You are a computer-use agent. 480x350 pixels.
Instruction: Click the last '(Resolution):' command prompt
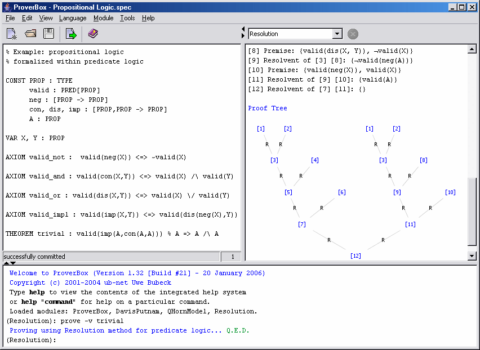[x=31, y=340]
